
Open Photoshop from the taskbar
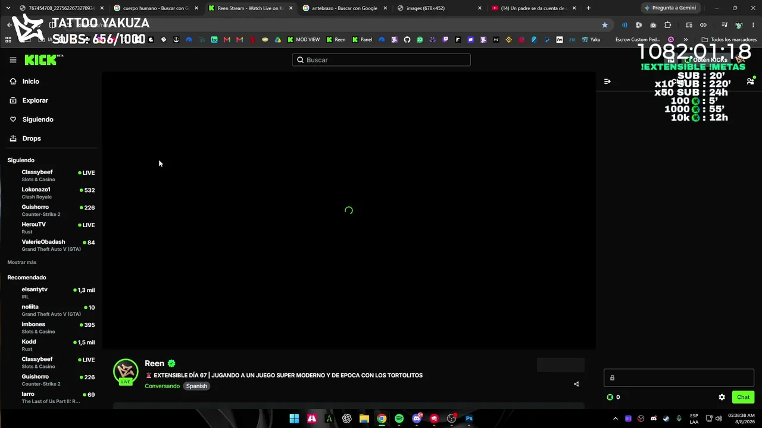point(469,418)
